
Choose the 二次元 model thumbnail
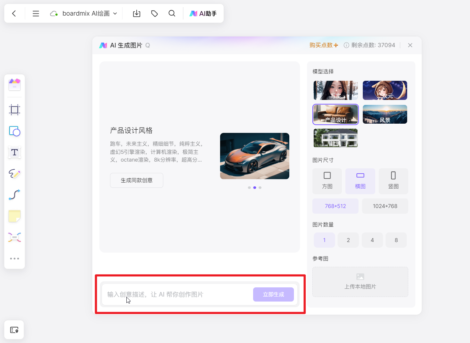(385, 90)
